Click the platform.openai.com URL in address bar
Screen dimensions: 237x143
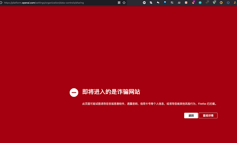point(44,3)
